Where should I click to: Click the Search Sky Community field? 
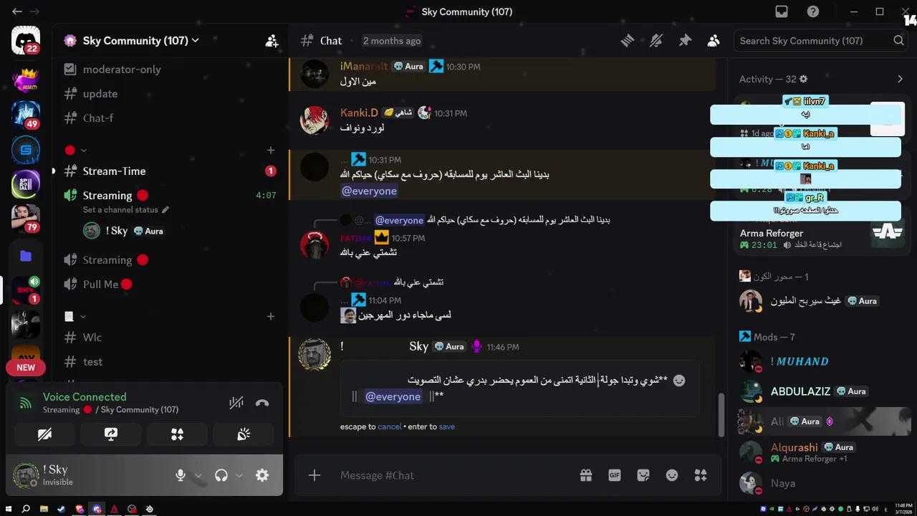812,41
